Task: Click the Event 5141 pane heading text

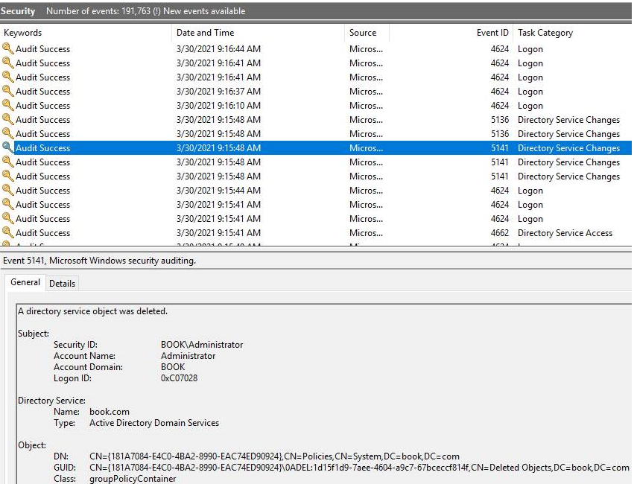Action: click(100, 261)
